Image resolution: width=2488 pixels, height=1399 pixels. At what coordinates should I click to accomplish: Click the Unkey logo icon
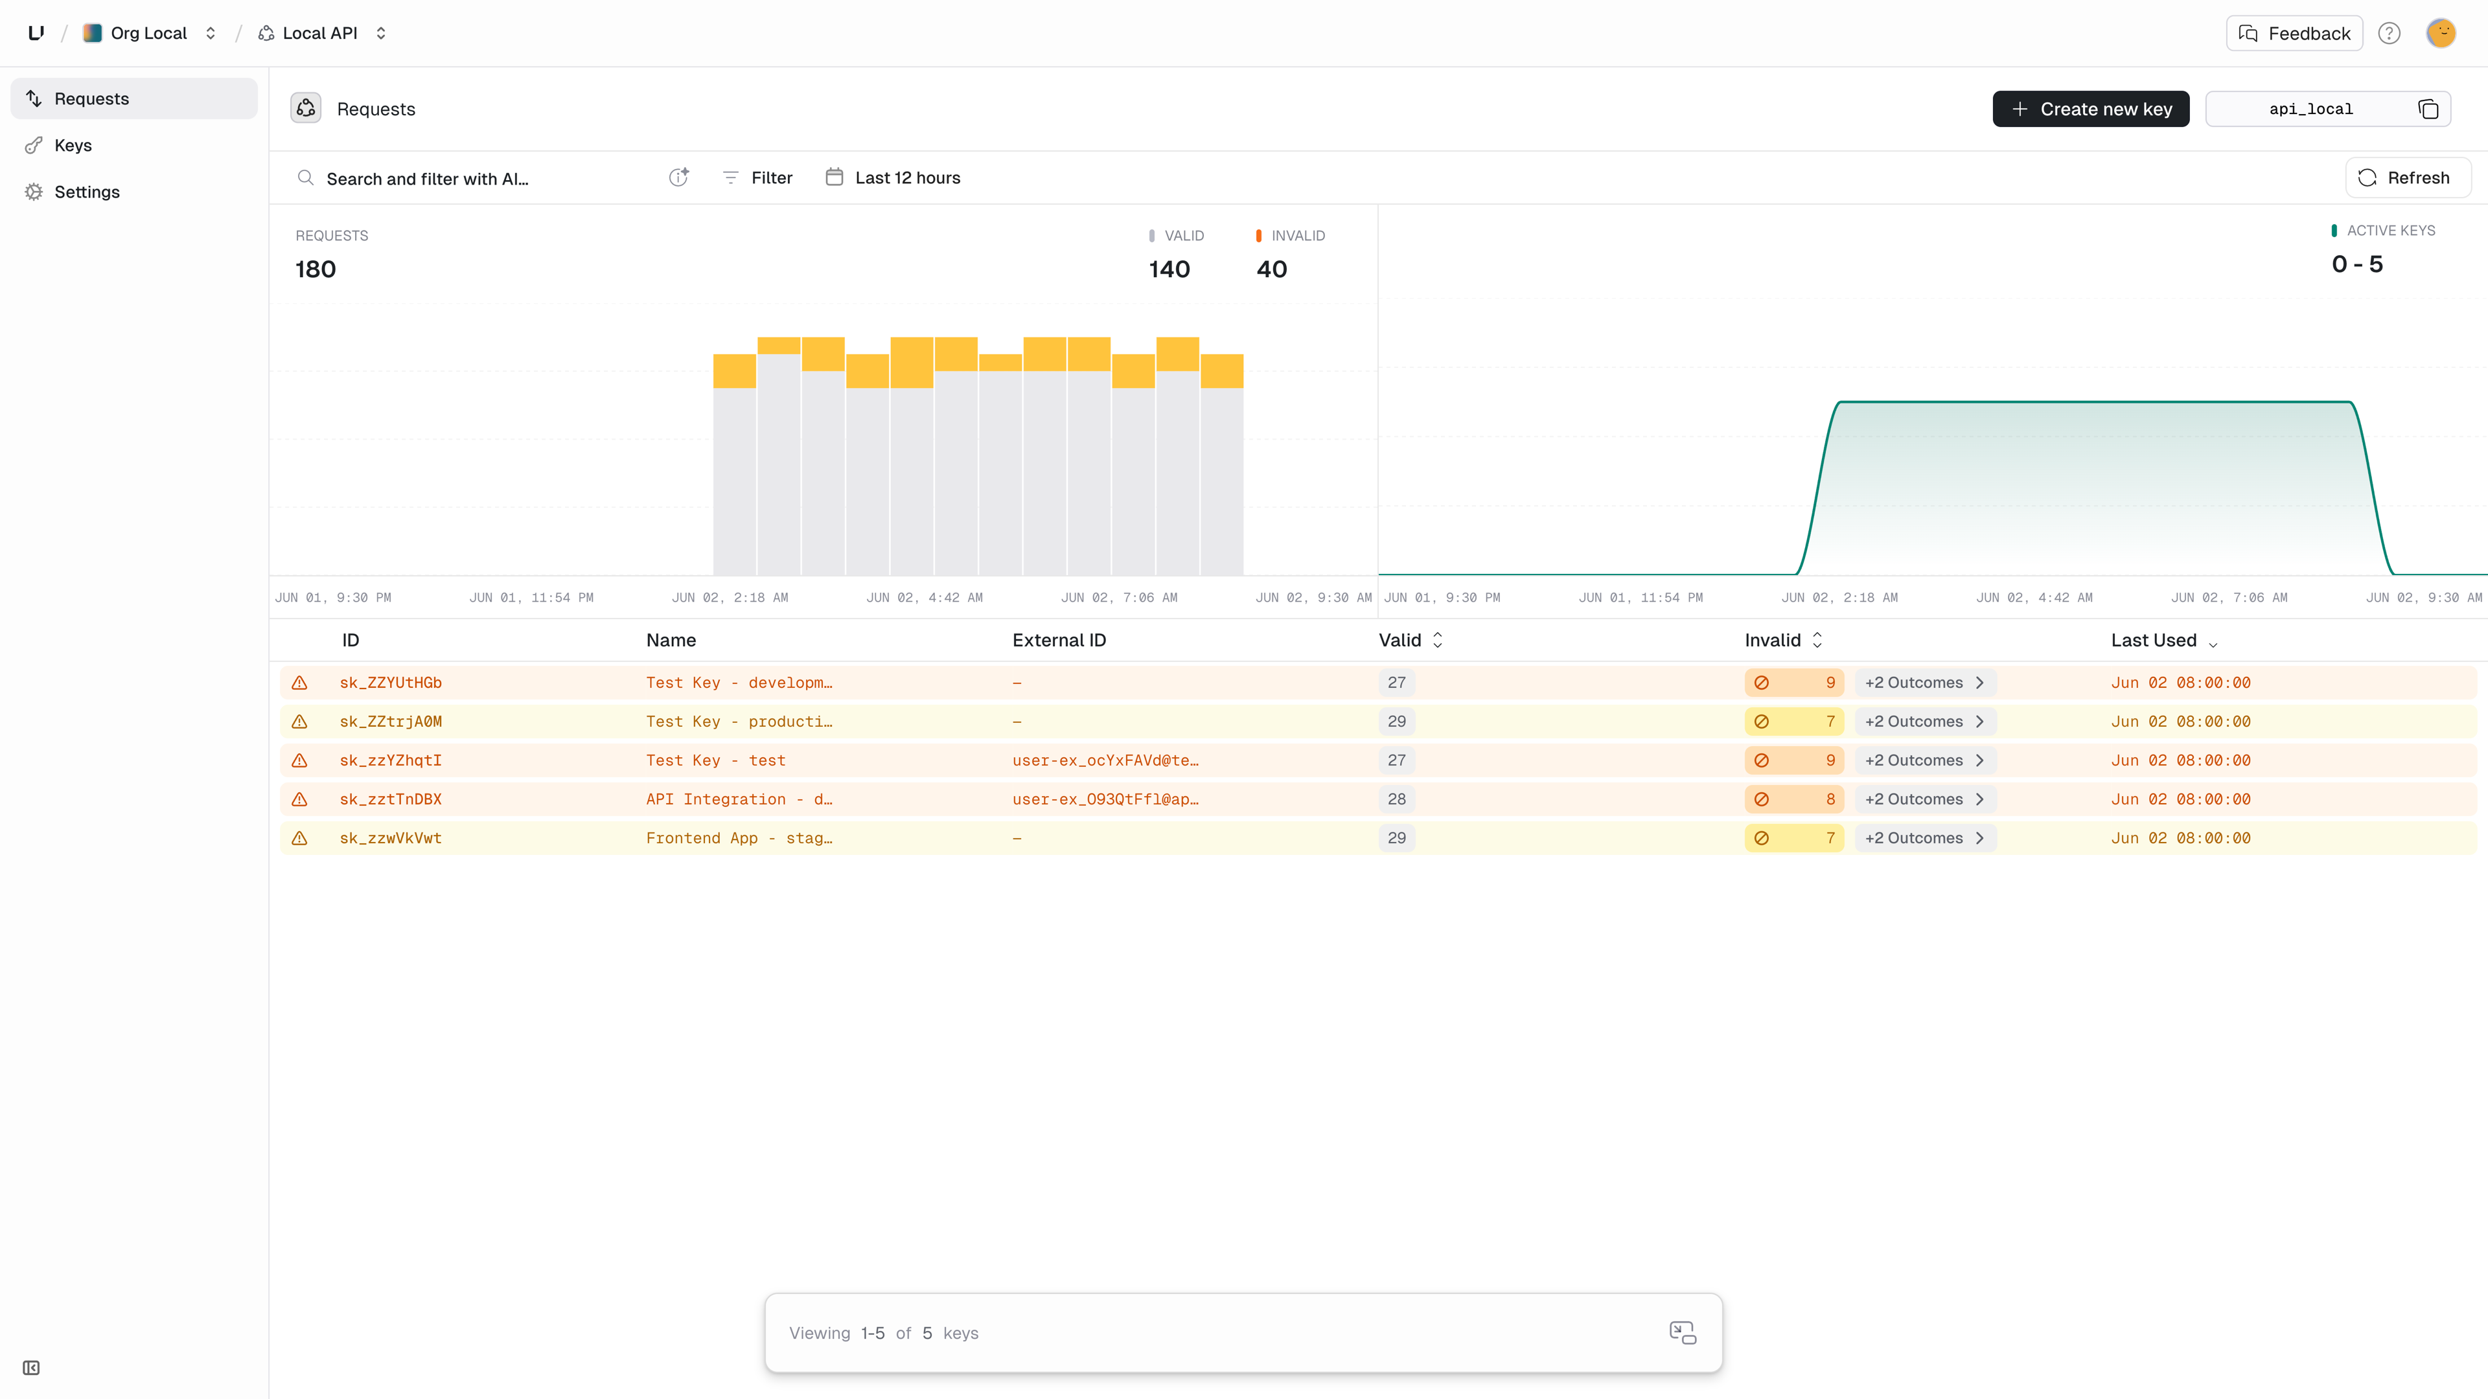tap(36, 33)
